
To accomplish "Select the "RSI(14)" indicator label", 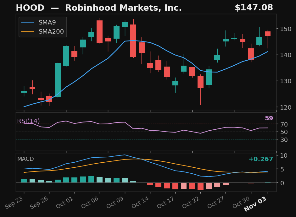I will coord(28,121).
